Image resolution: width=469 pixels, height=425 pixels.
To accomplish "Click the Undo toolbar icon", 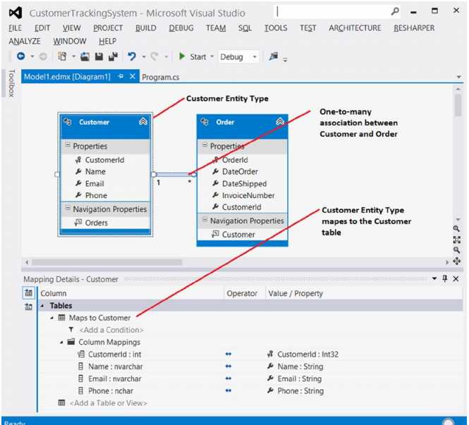I will pos(132,56).
